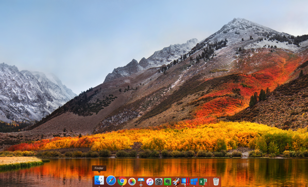Open iTunes music app

coord(150,182)
